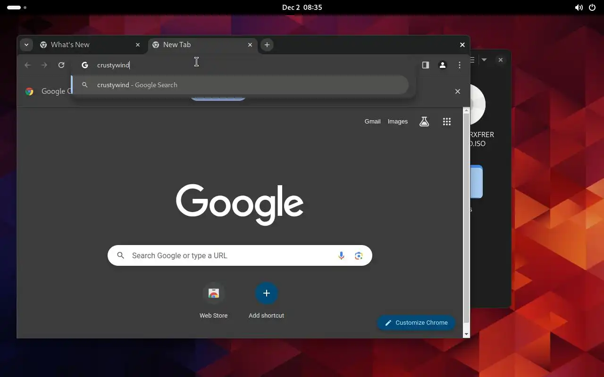604x377 pixels.
Task: Search by image with Google Lens icon
Action: 359,255
